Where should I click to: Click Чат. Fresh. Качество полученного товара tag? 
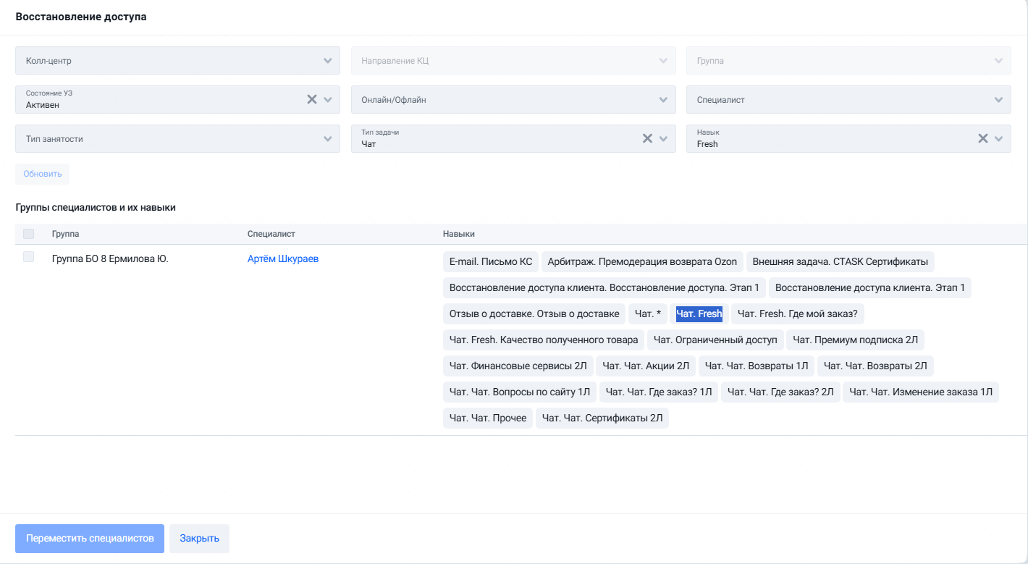544,340
